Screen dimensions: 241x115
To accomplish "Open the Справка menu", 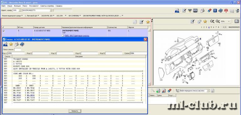I will [x=59, y=6].
